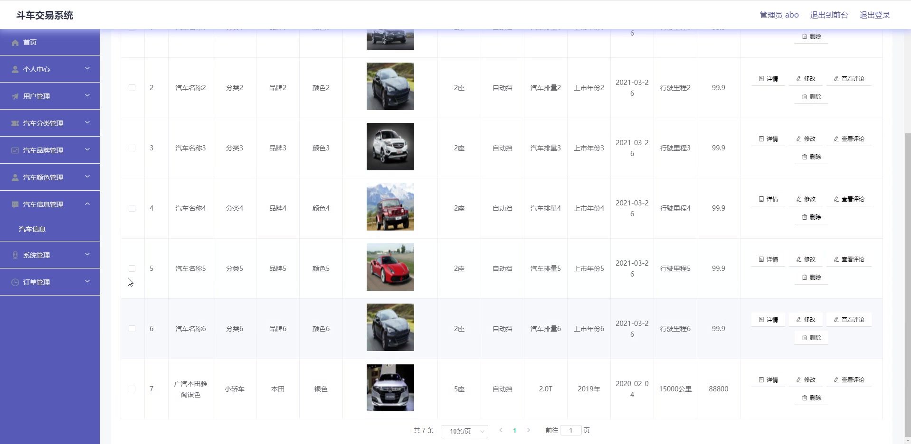911x444 pixels.
Task: Click the user icon beside 个人中心
Action: point(15,69)
